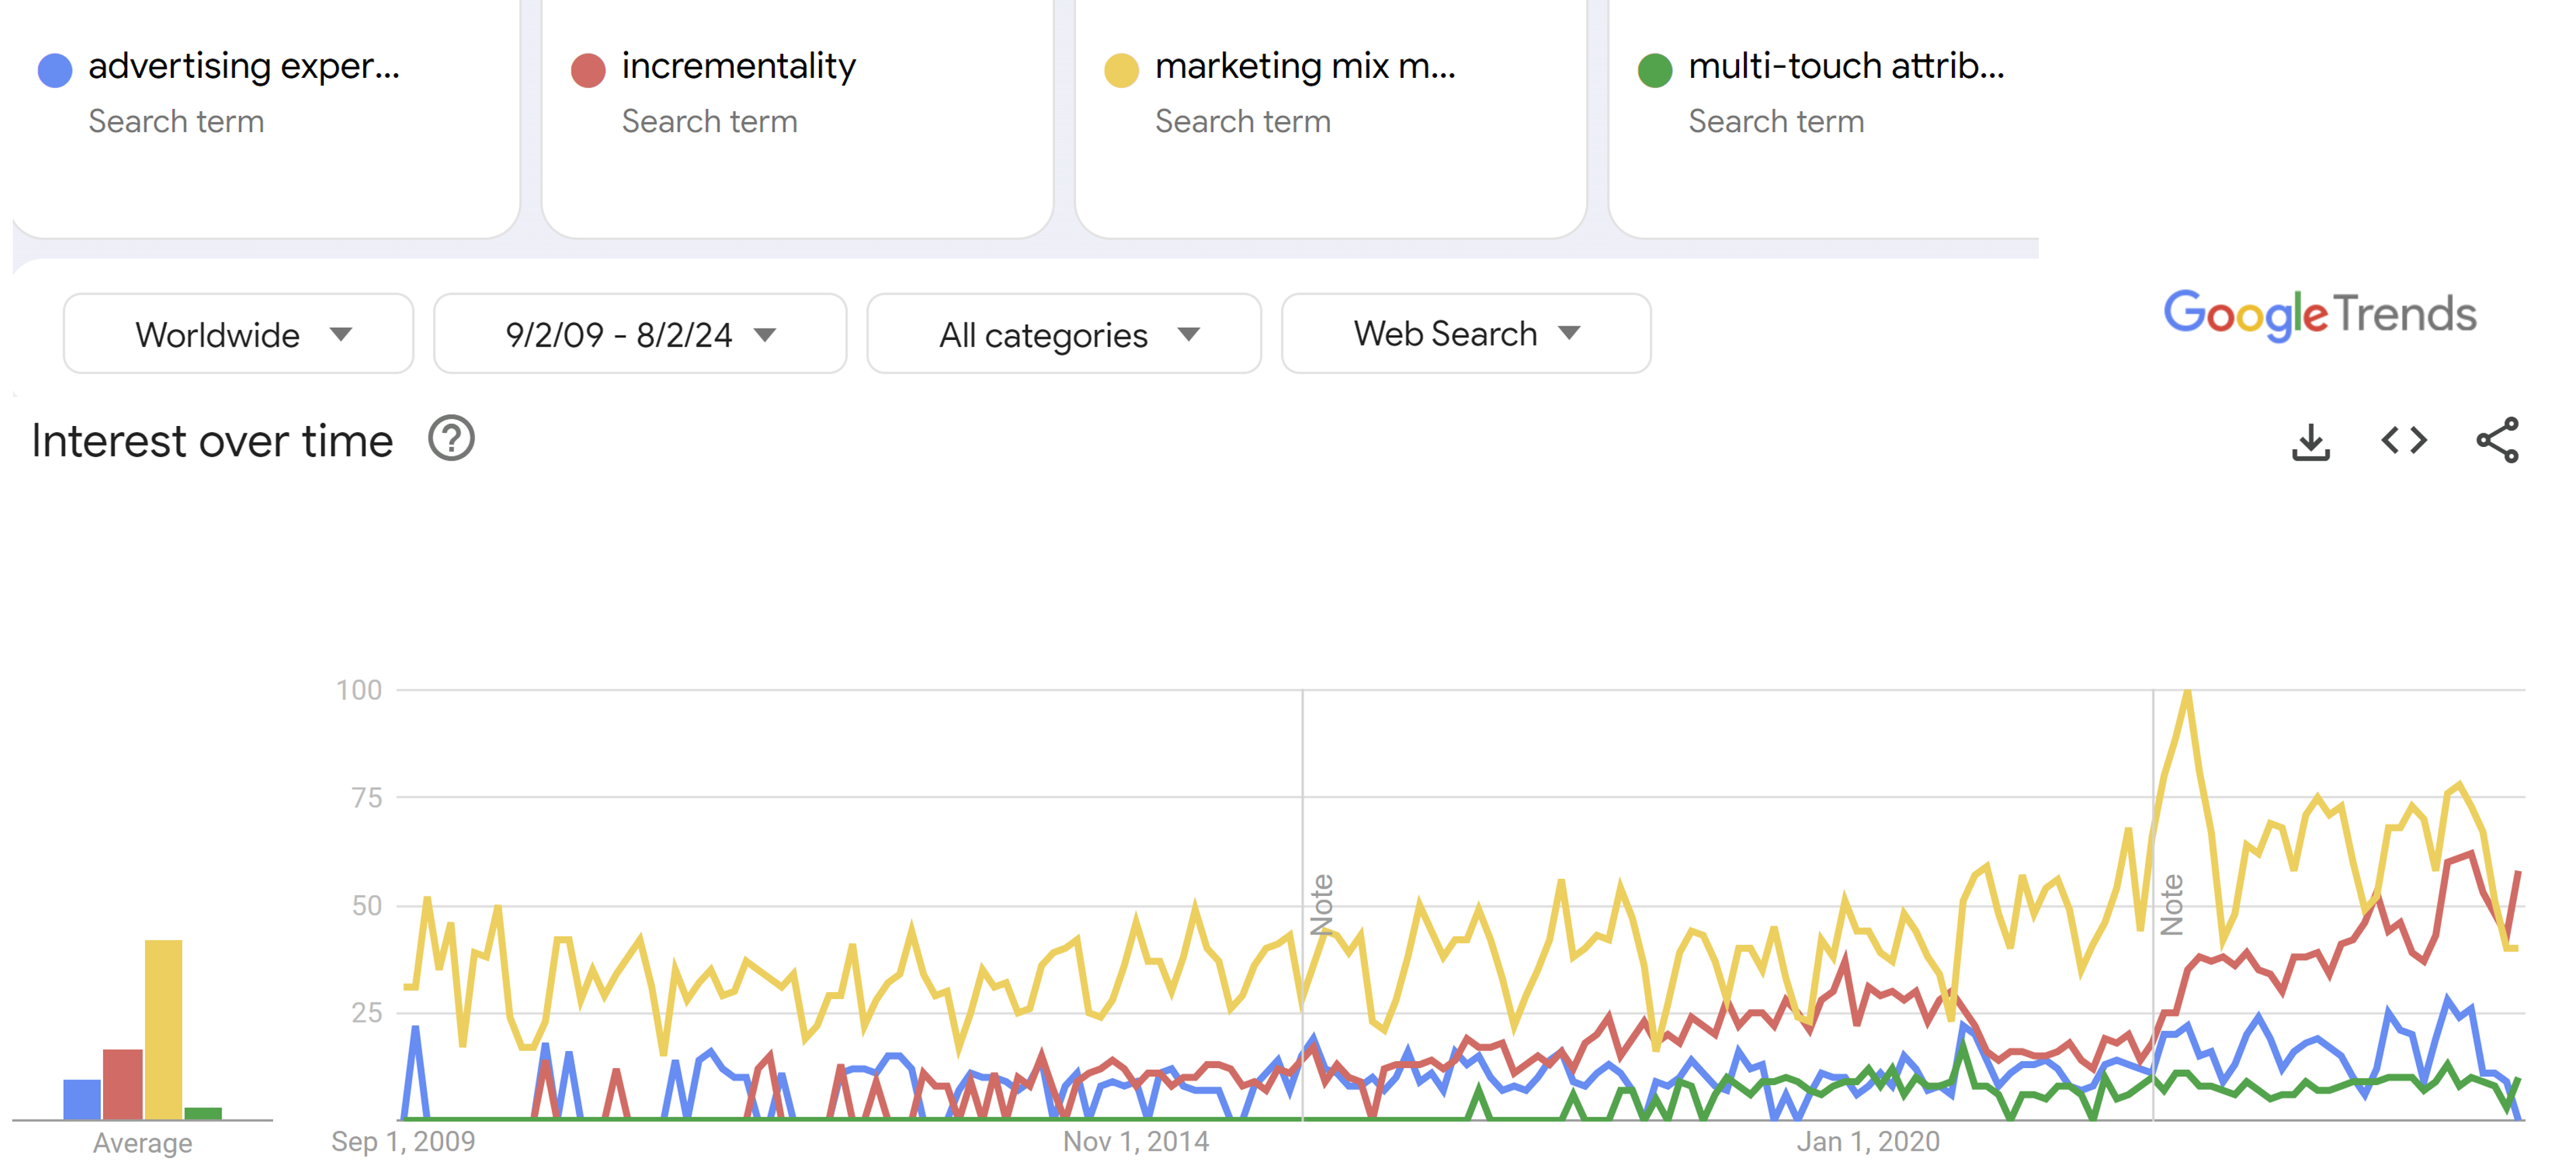This screenshot has height=1173, width=2576.
Task: Click the multi-touch attribution search term
Action: [1845, 66]
